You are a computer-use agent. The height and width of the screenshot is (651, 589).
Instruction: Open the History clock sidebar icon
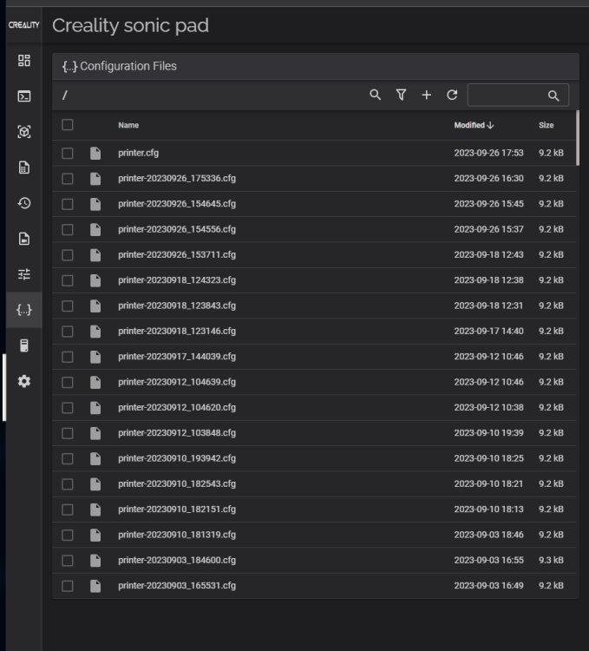pyautogui.click(x=24, y=203)
